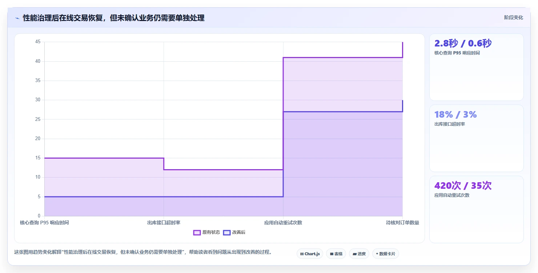Click the y-axis label 5

pos(39,197)
